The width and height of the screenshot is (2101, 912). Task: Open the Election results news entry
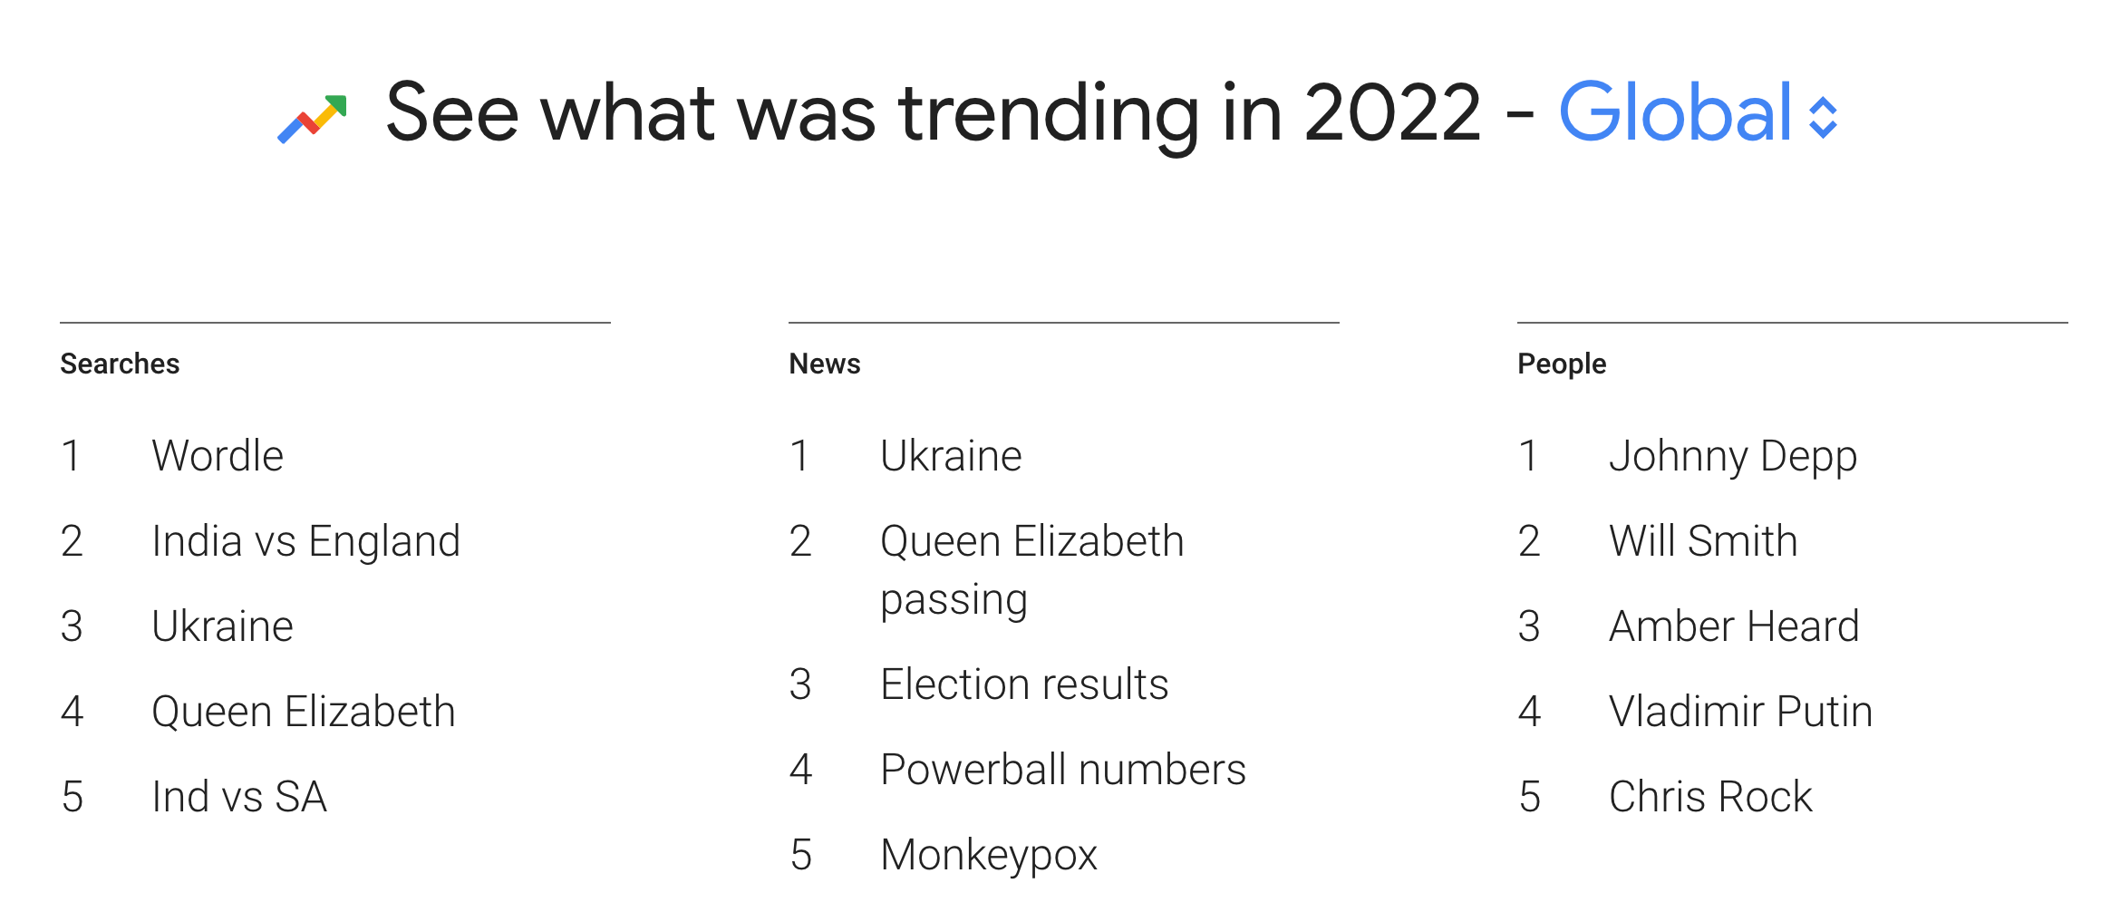[x=1024, y=684]
